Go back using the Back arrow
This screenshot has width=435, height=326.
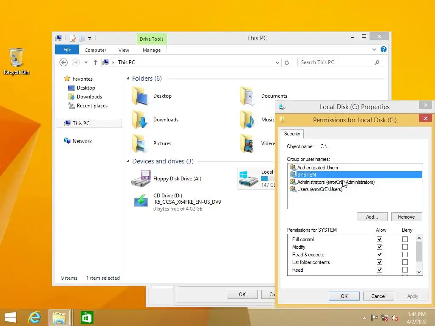[x=64, y=62]
